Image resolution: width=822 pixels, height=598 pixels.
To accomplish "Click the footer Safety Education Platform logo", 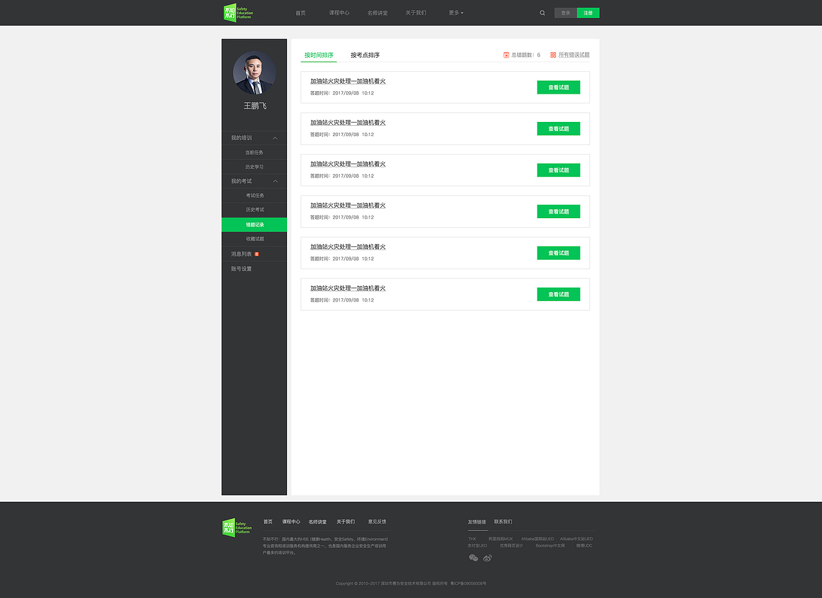I will click(x=238, y=527).
